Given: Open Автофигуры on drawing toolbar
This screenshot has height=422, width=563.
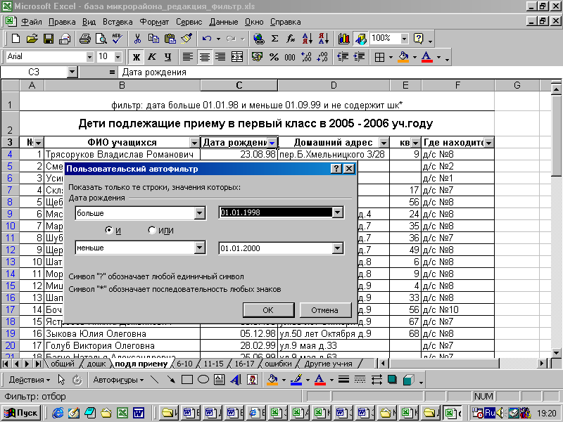Looking at the screenshot, I should 118,380.
